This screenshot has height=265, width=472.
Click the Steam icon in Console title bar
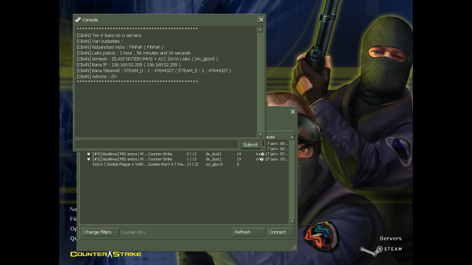coord(78,20)
